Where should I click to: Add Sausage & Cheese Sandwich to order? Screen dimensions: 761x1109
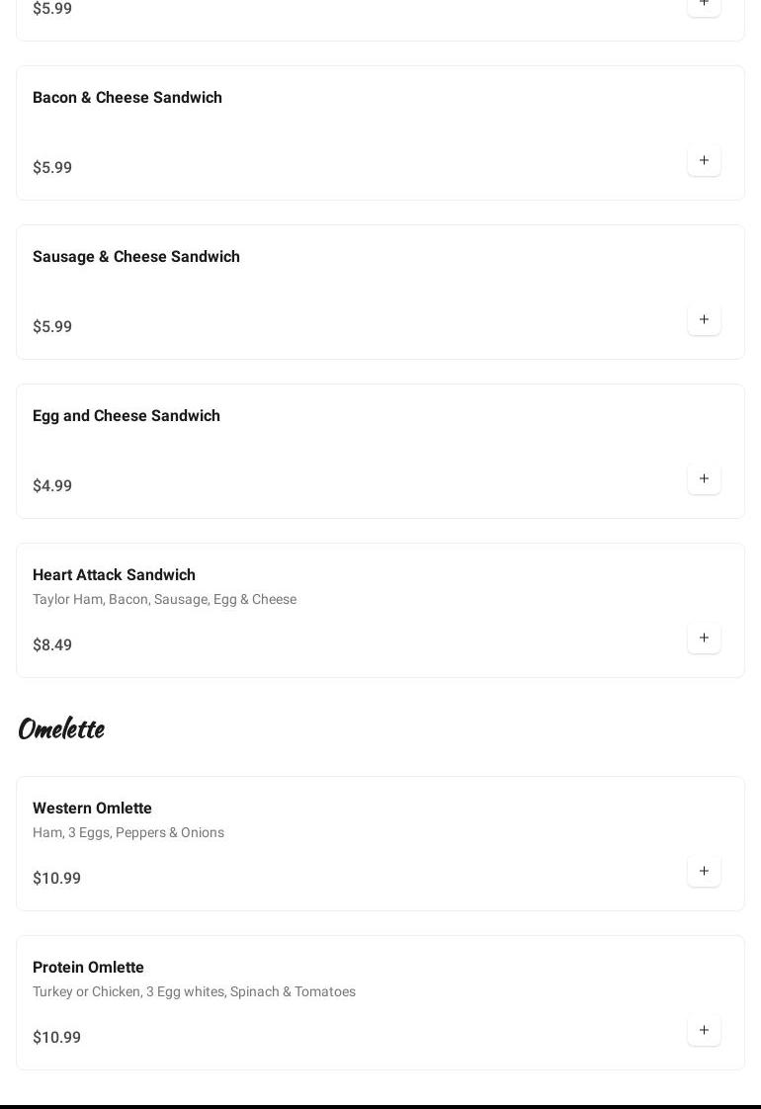[704, 320]
